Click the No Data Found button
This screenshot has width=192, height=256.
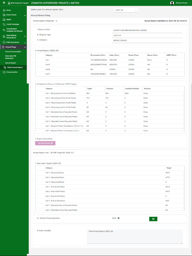pos(45,143)
